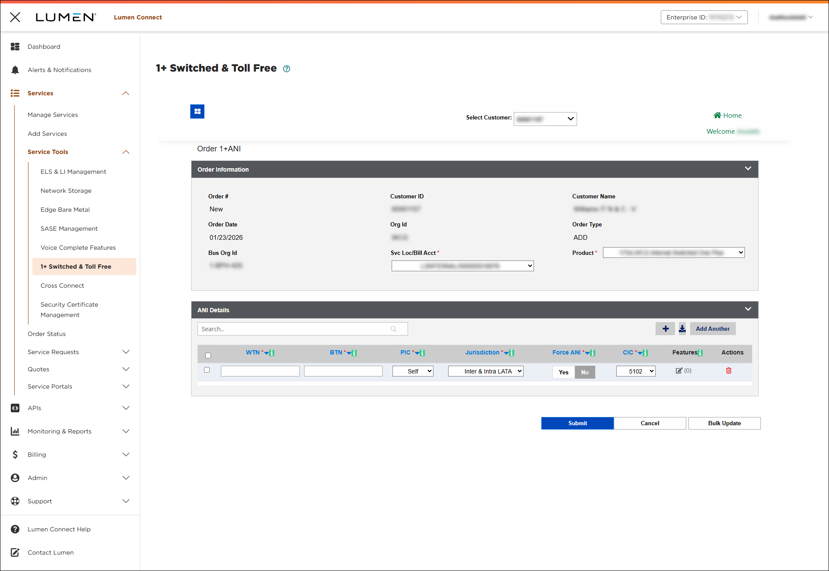Screen dimensions: 829x571
Task: Click the Bulk Update button
Action: tap(725, 423)
